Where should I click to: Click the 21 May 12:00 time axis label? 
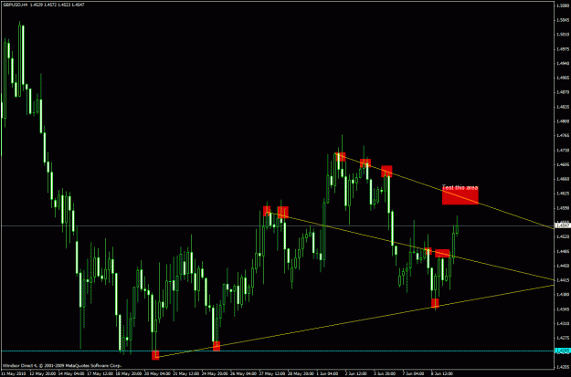pos(185,373)
